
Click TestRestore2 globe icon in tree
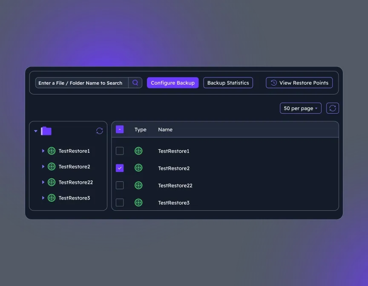pyautogui.click(x=52, y=166)
